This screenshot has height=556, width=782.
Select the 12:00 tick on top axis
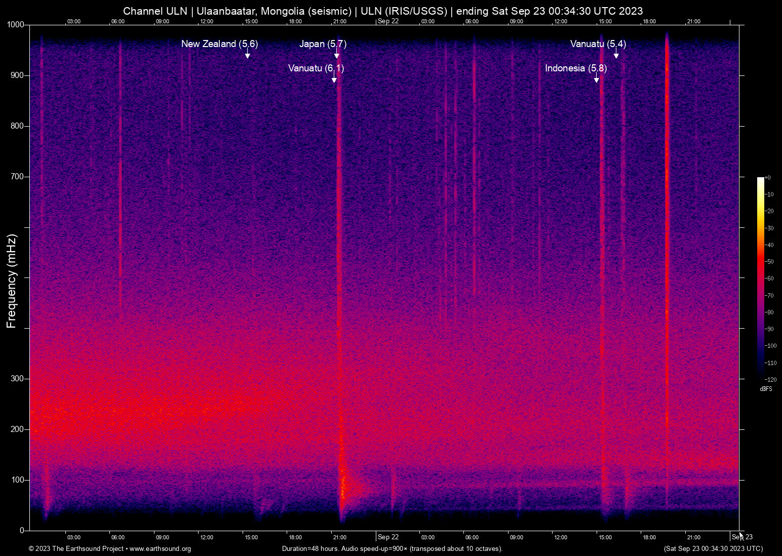pos(207,21)
